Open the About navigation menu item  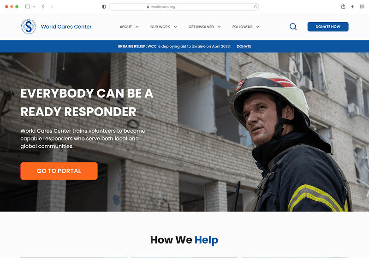pos(125,27)
